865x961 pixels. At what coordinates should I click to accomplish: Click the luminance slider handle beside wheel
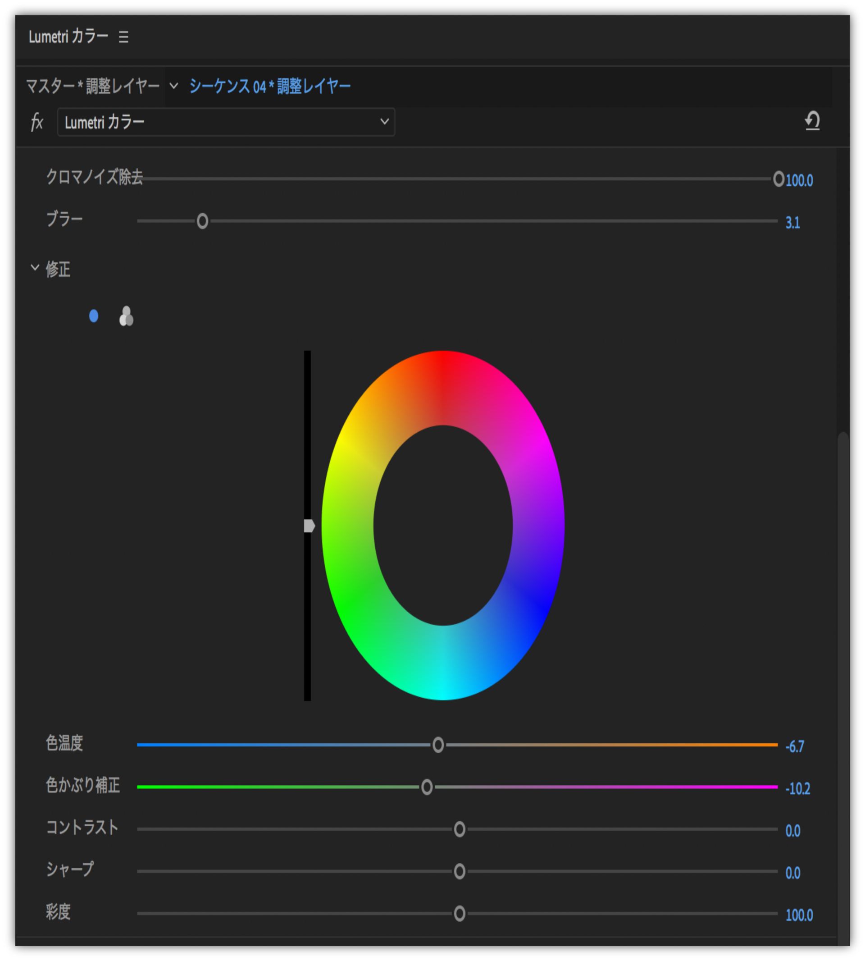pos(309,526)
